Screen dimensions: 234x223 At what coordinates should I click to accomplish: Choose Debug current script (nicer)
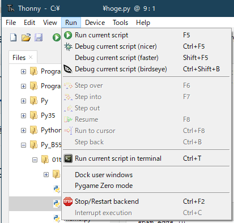pos(147,46)
